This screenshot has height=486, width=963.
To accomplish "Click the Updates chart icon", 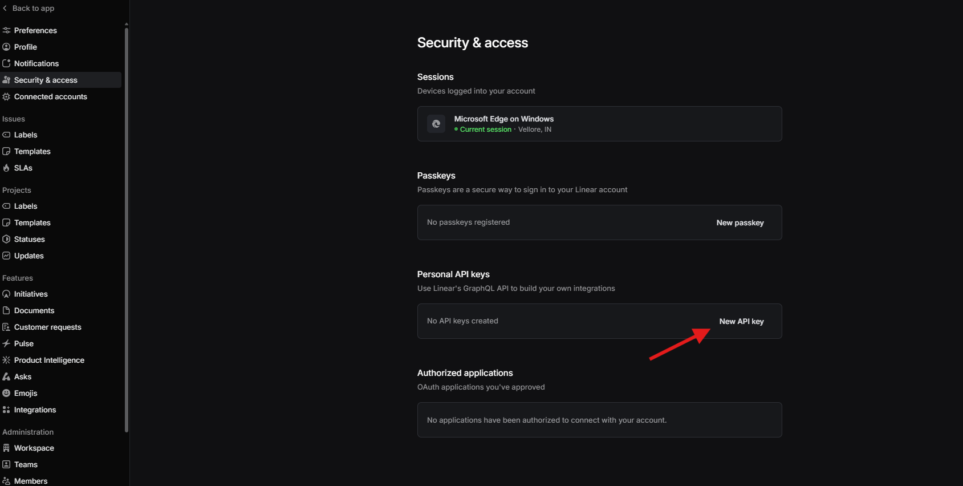I will 6,256.
